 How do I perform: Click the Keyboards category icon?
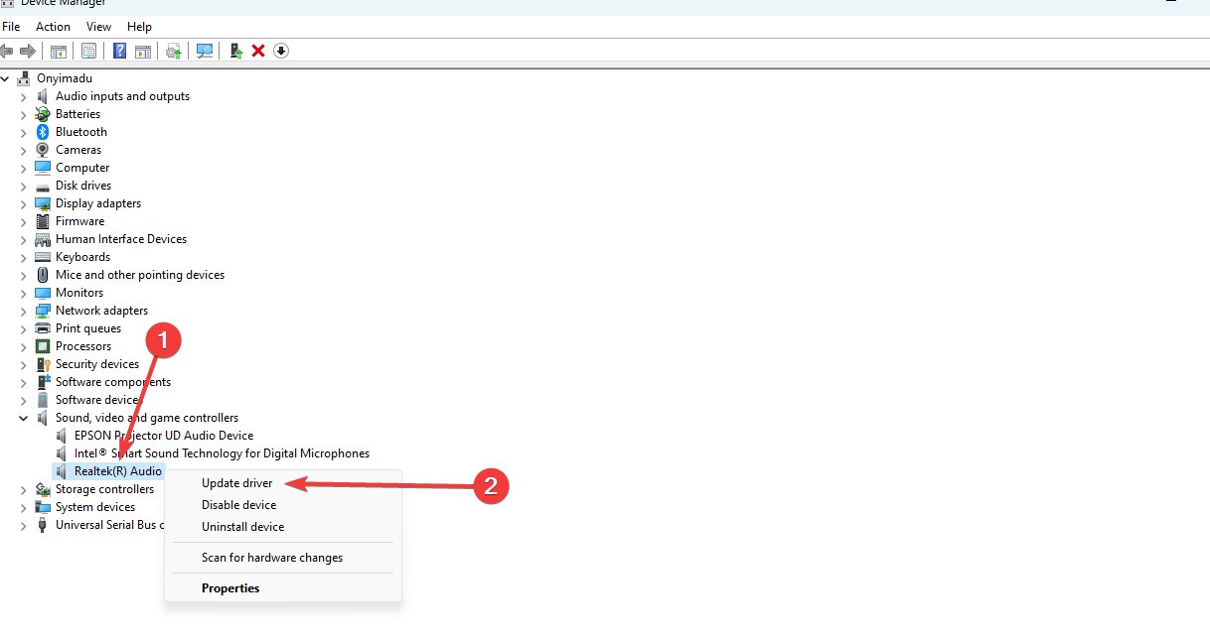pyautogui.click(x=43, y=257)
